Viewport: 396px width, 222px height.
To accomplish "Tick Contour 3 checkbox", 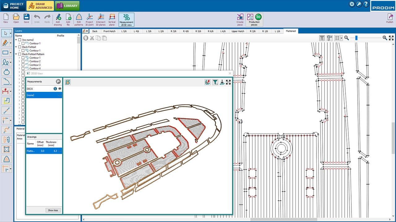I will point(23,65).
